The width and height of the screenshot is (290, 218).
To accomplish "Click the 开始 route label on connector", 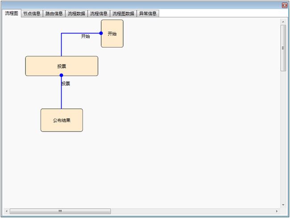I will 86,36.
